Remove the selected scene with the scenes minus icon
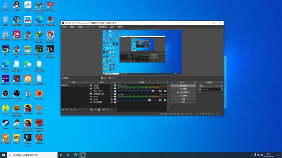The image size is (282, 158). point(67,110)
